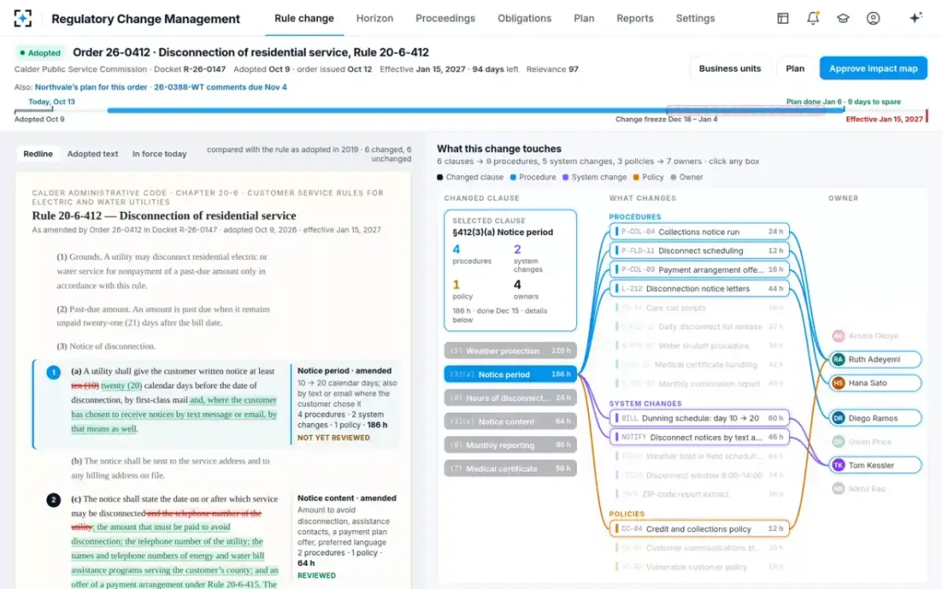
Task: Click the Adopted status badge
Action: point(41,53)
